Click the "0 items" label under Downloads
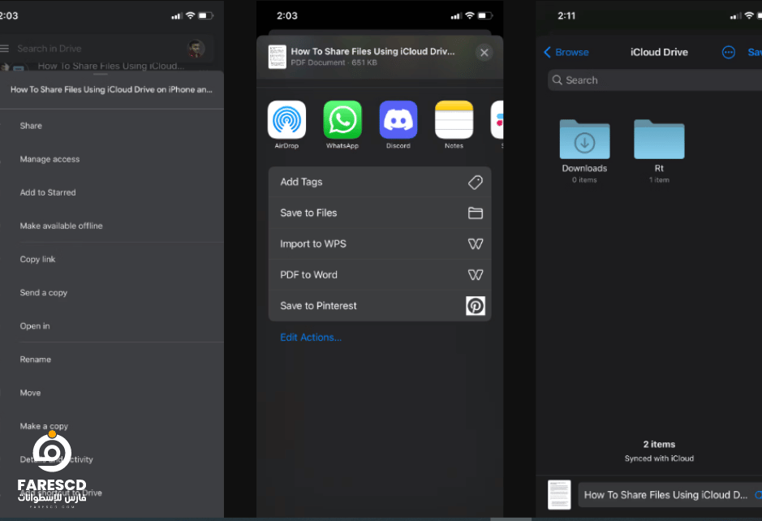 tap(584, 180)
